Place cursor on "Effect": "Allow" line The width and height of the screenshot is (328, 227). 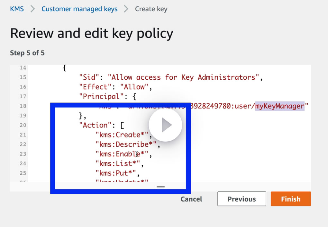[115, 87]
